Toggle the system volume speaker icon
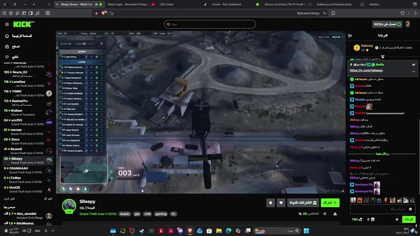 pos(24,231)
